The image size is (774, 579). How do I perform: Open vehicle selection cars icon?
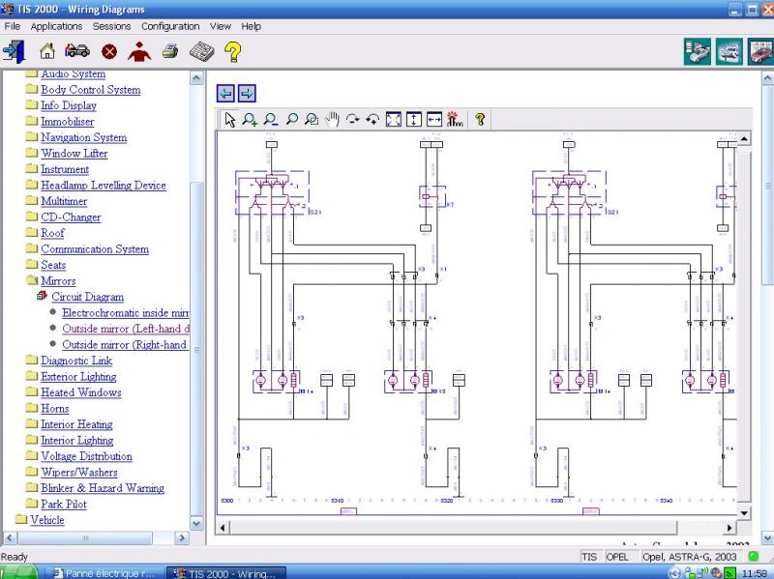click(x=77, y=50)
